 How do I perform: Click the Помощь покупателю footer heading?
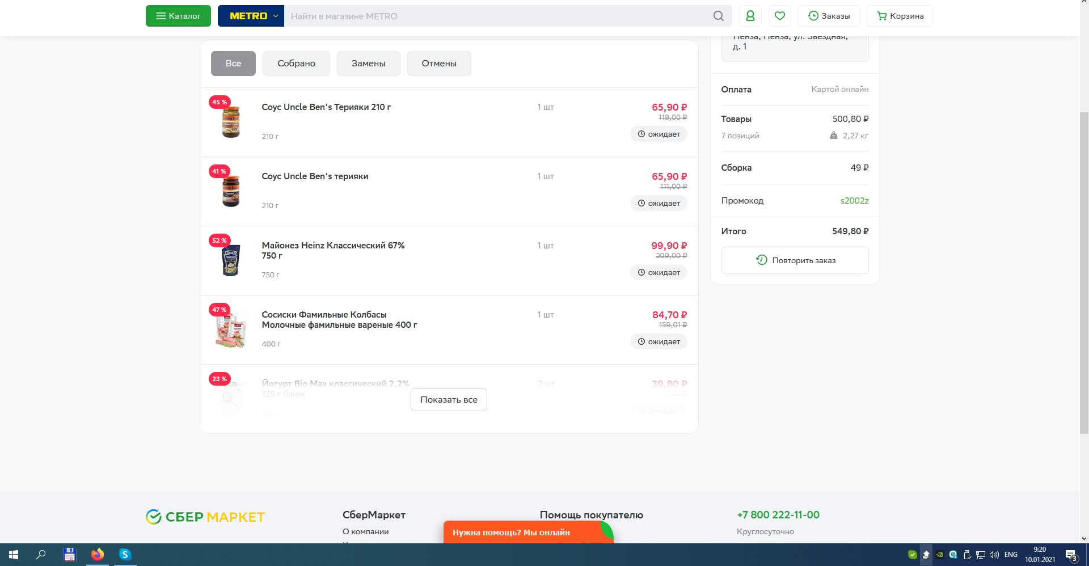[x=592, y=515]
